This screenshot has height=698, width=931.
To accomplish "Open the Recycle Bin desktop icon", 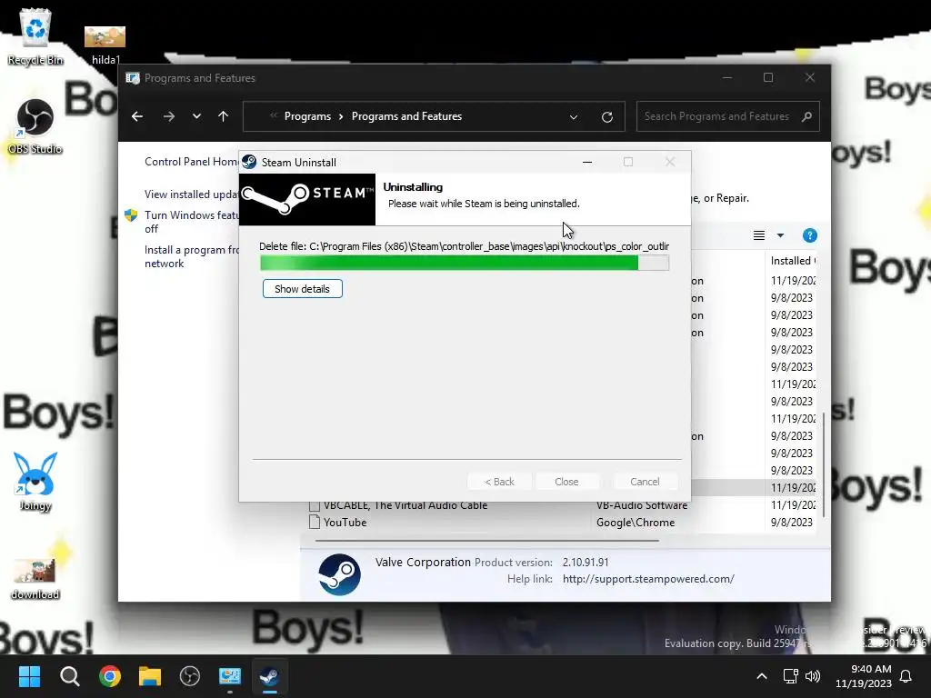I will pos(35,36).
